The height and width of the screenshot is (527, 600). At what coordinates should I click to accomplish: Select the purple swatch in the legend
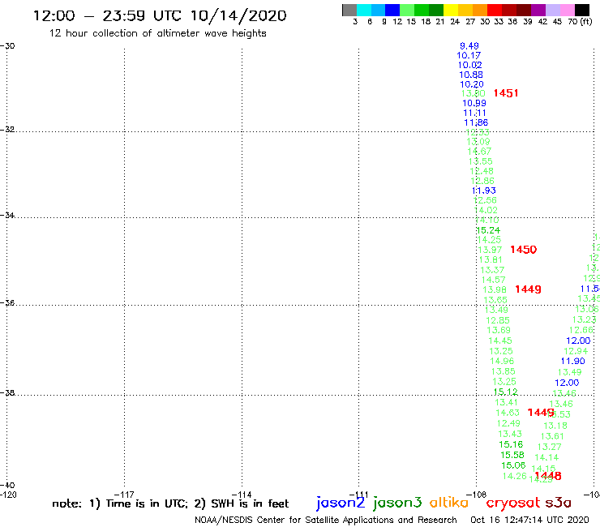[538, 10]
